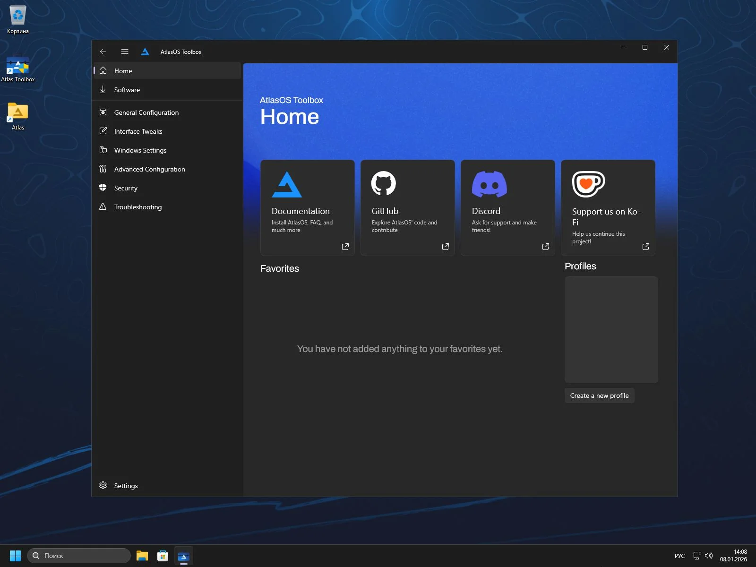The width and height of the screenshot is (756, 567).
Task: Click the back arrow in title bar
Action: (103, 52)
